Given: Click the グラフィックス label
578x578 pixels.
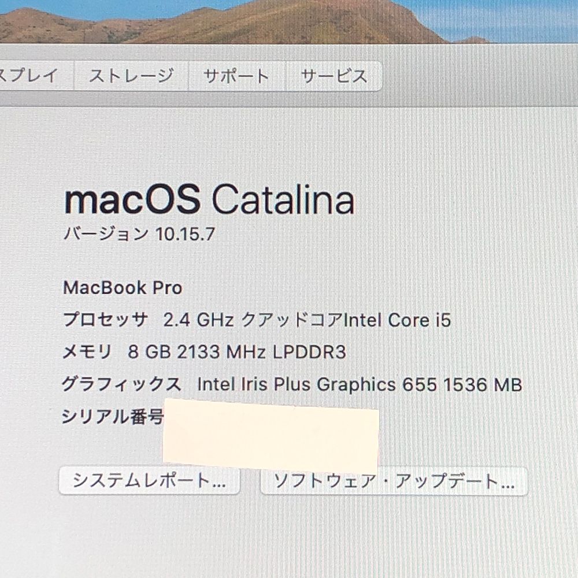Looking at the screenshot, I should click(121, 384).
